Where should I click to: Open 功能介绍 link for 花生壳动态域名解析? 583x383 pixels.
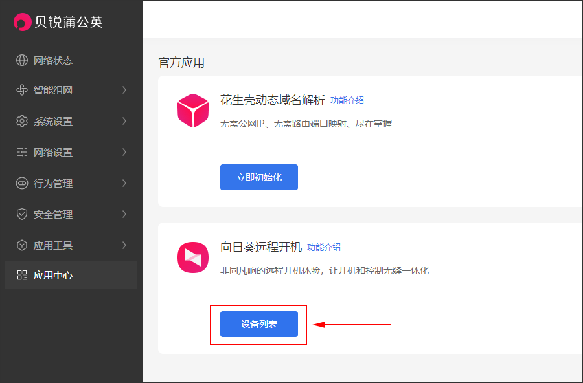coord(347,100)
